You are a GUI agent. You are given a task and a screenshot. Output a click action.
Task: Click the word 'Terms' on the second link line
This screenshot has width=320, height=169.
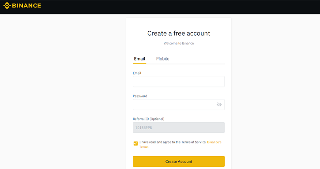(x=144, y=147)
